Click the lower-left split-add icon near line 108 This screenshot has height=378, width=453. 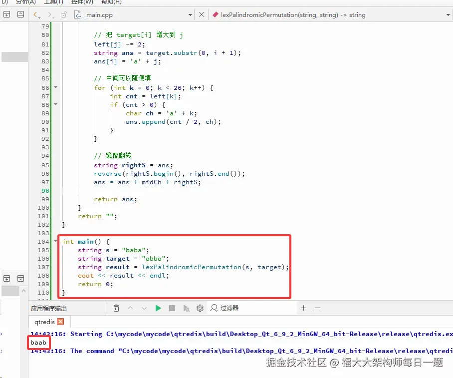point(6,278)
